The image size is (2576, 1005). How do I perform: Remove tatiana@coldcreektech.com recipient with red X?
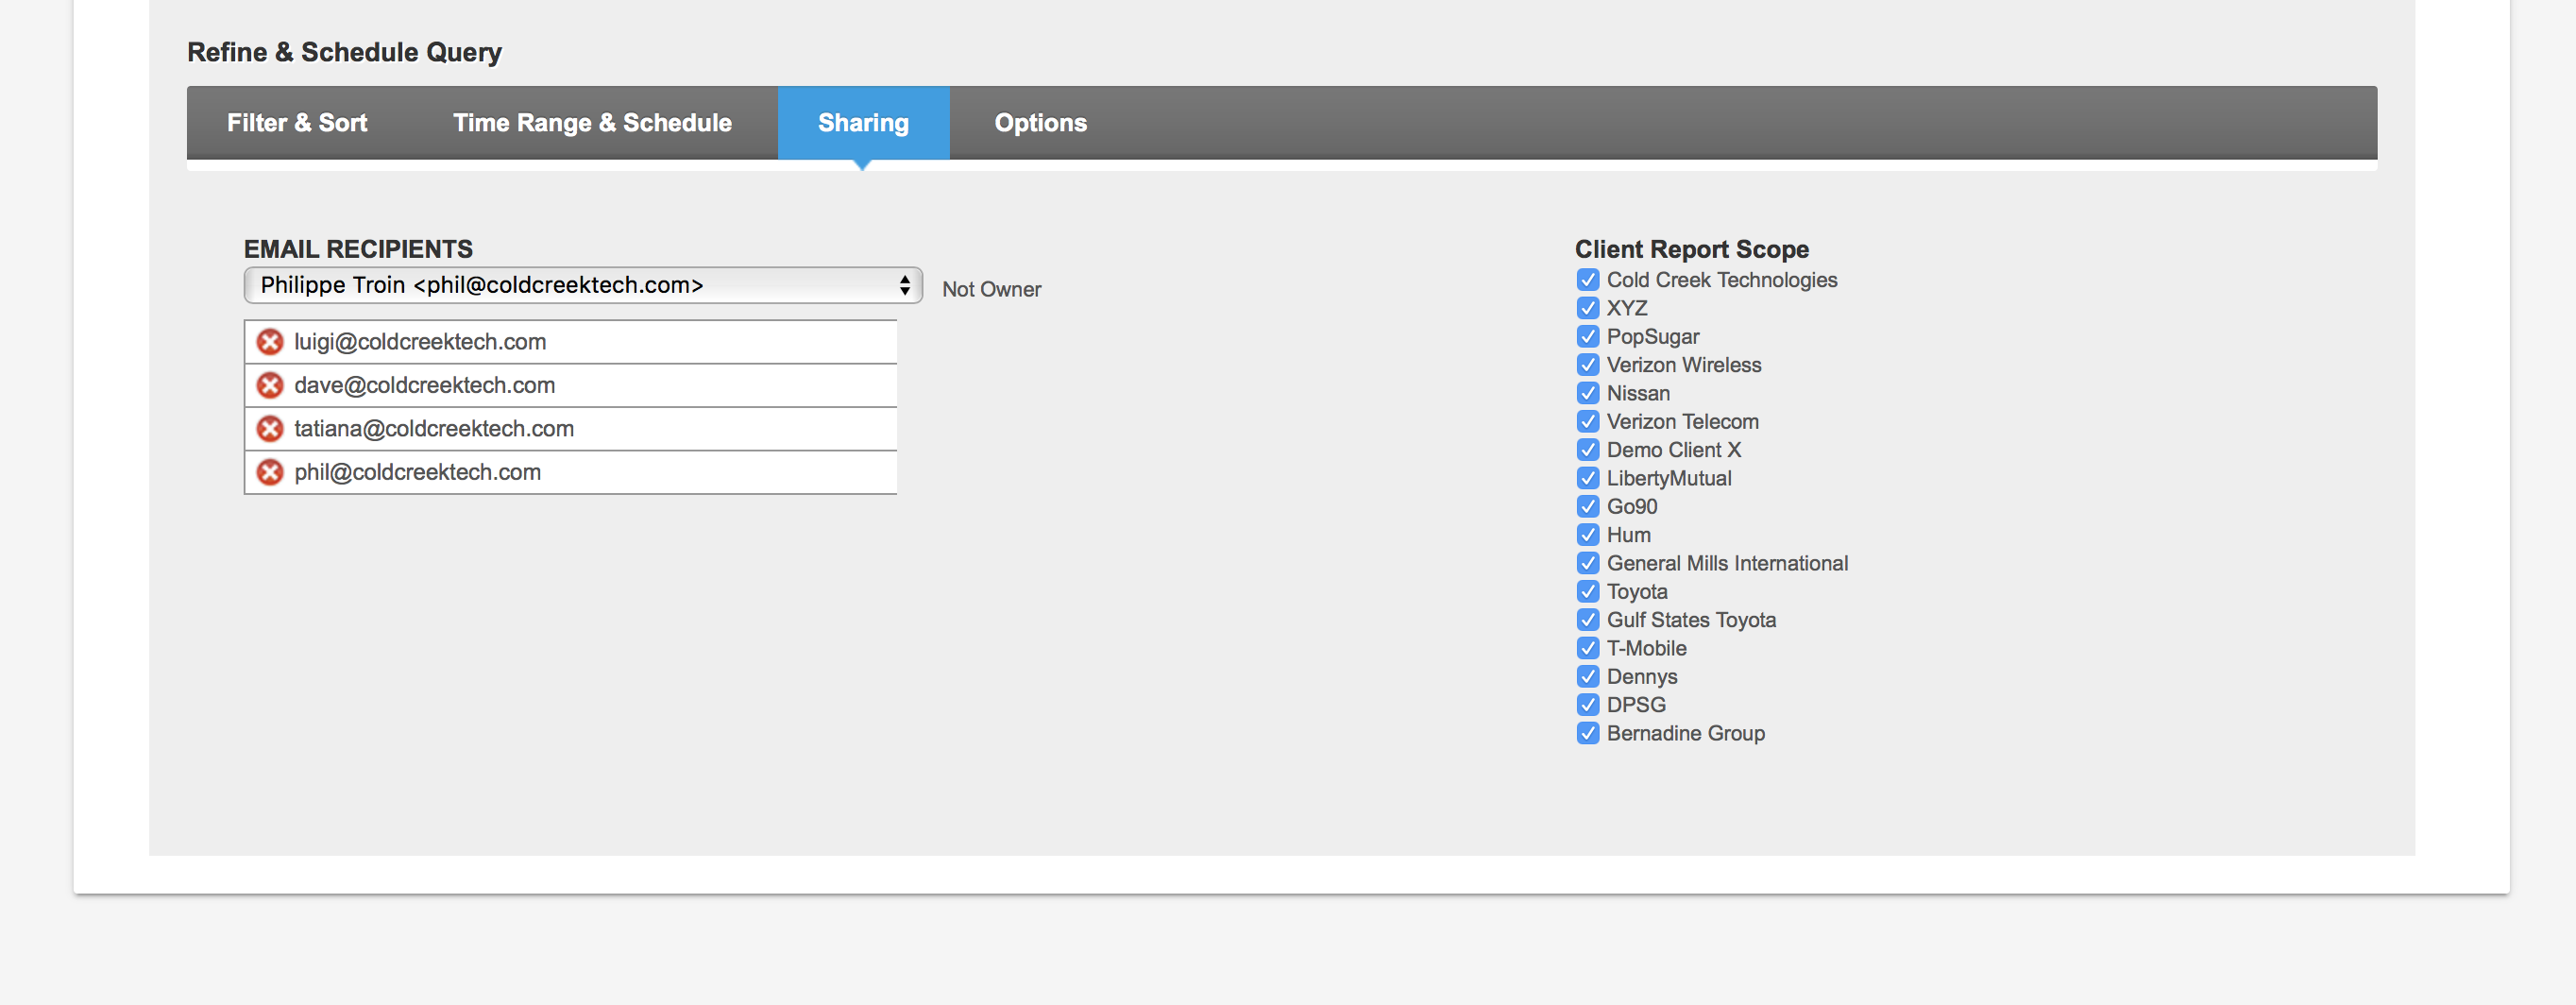(270, 429)
